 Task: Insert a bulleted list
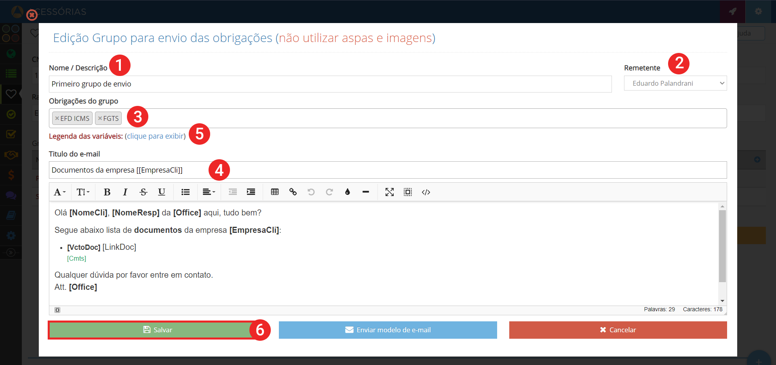coord(186,192)
